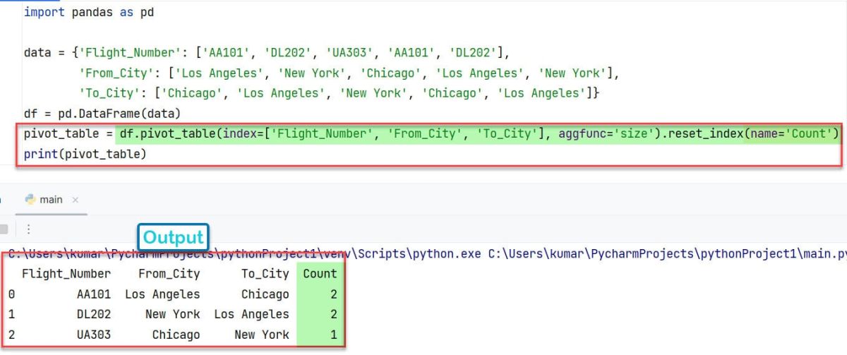Click the Count value in the AA101 row
Screen dimensions: 847x355
[333, 294]
